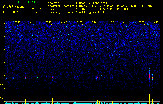Image resolution: width=163 pixels, height=104 pixels.
Task: Click the 0.9 frequency axis label
Action: pyautogui.click(x=2, y=60)
